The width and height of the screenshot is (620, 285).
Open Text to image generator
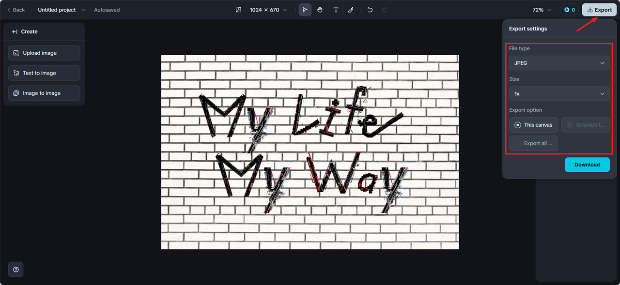44,73
